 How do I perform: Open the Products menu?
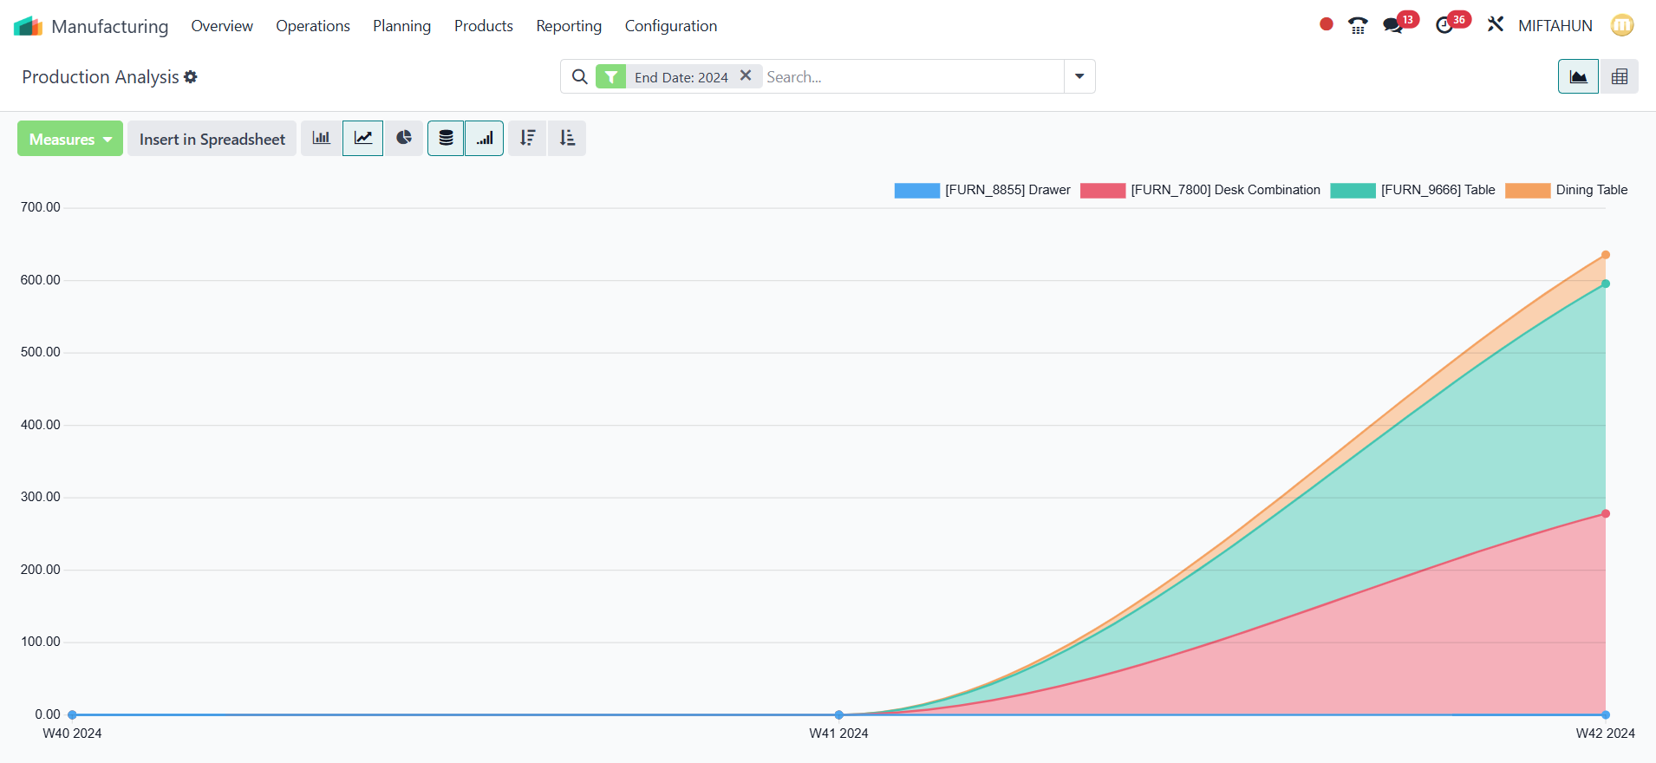tap(484, 26)
